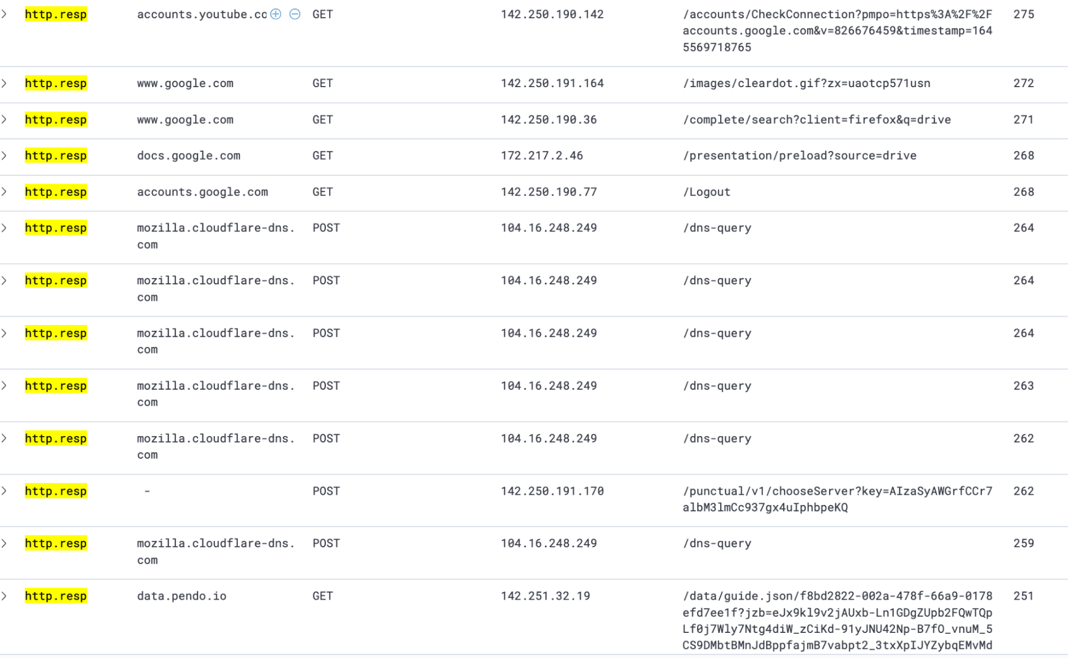The image size is (1068, 658).
Task: Expand the row for /images/cleardot.gif request
Action: coord(4,83)
